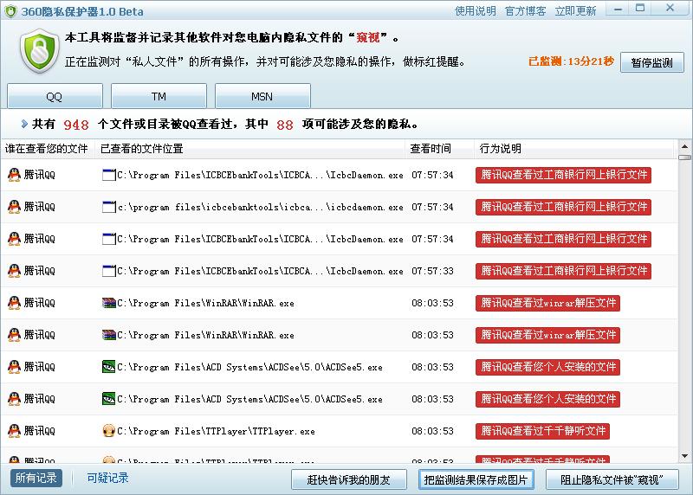Switch to the TM tab
The width and height of the screenshot is (693, 495).
(159, 96)
